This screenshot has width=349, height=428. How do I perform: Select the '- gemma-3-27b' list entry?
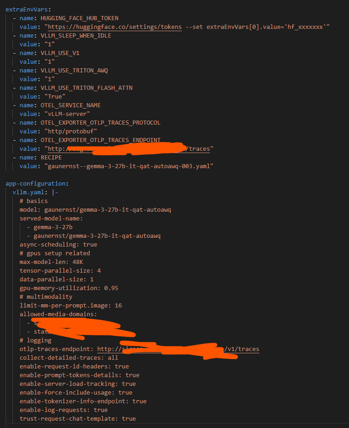coord(49,227)
